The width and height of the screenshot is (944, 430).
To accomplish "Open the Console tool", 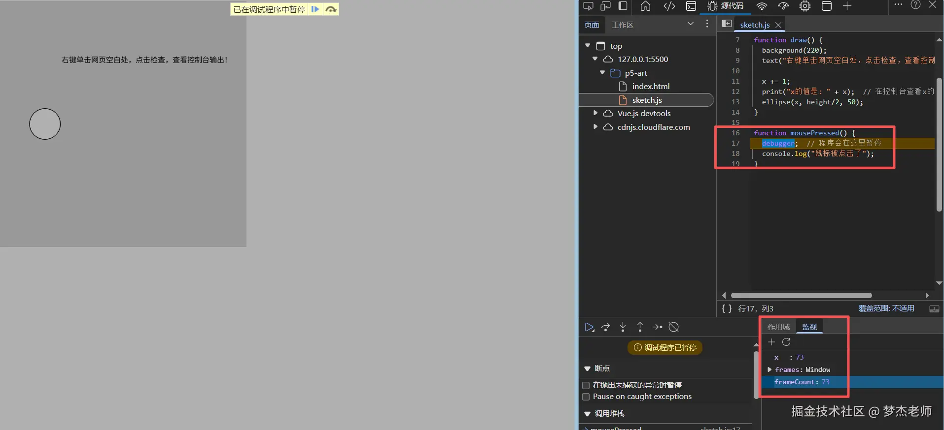I will click(691, 6).
